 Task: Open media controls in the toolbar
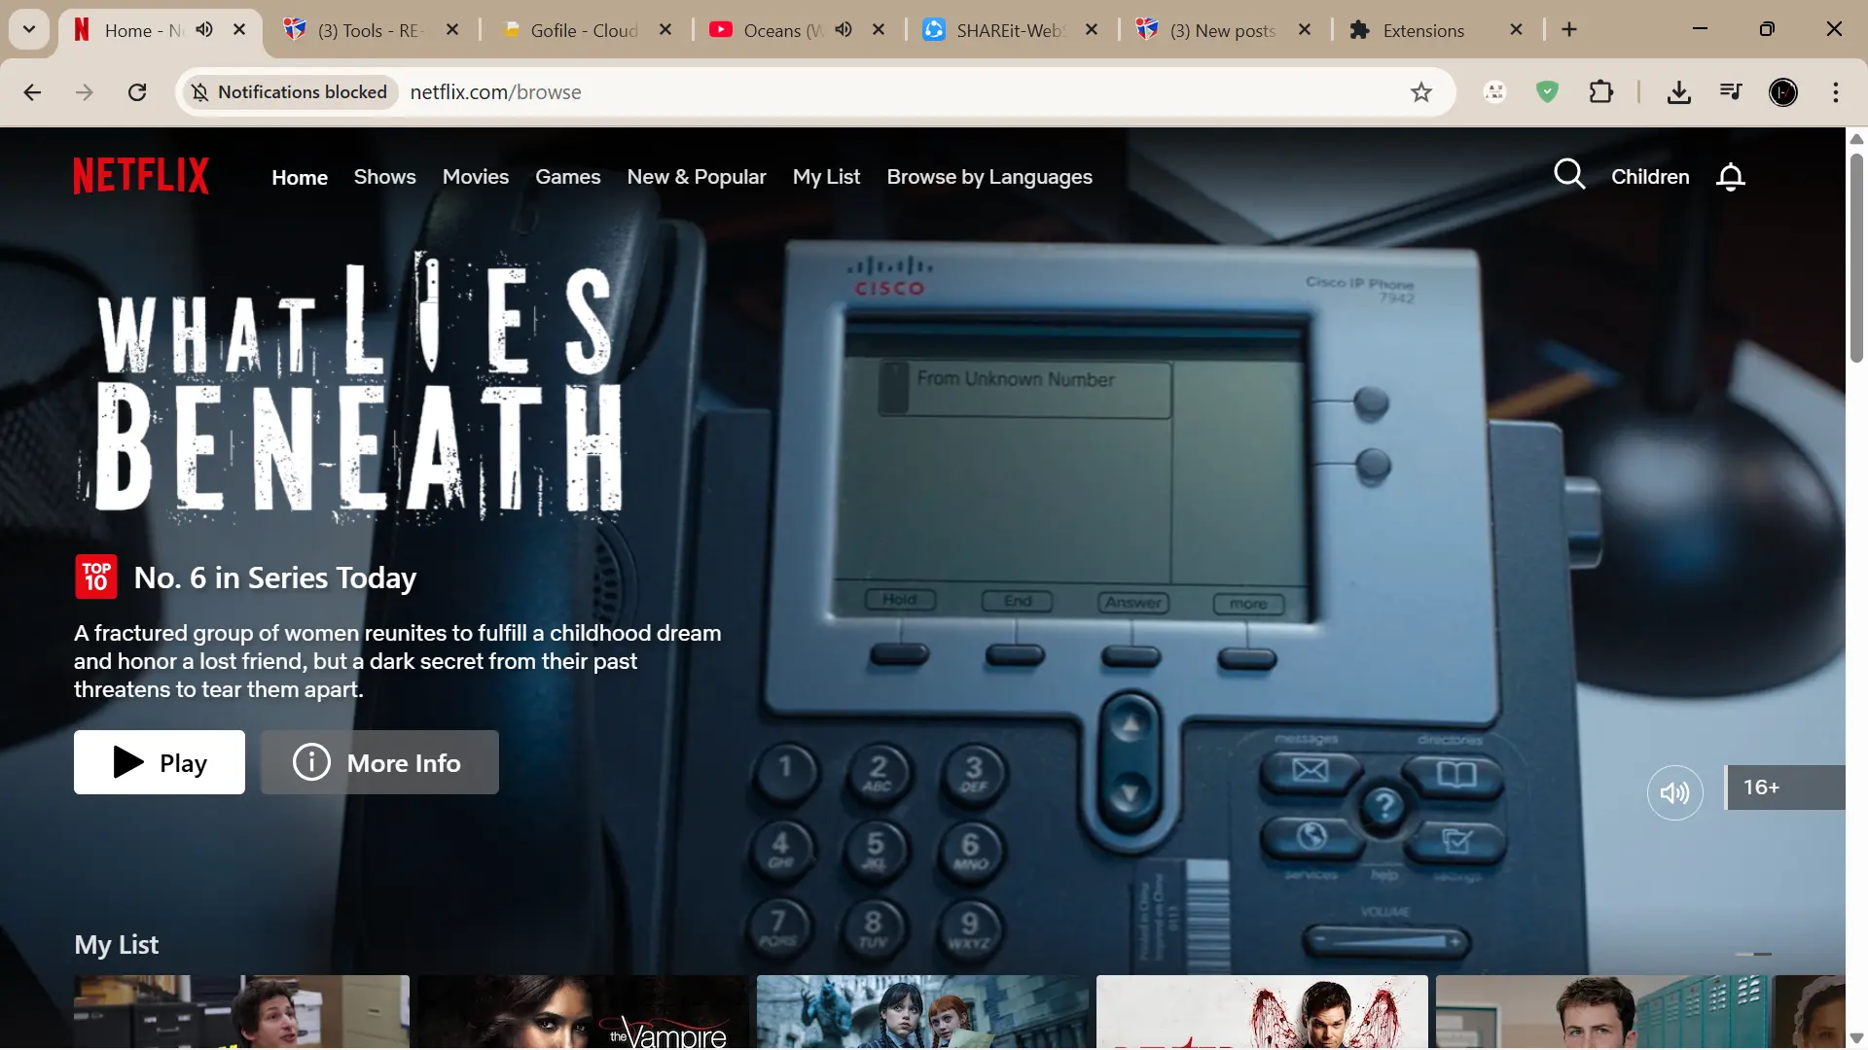[x=1731, y=92]
